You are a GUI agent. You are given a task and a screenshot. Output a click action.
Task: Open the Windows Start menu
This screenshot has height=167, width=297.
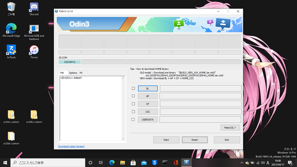coord(5,163)
